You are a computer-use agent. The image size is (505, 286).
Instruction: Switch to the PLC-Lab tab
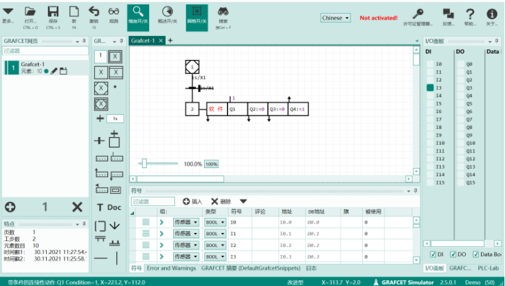489,268
